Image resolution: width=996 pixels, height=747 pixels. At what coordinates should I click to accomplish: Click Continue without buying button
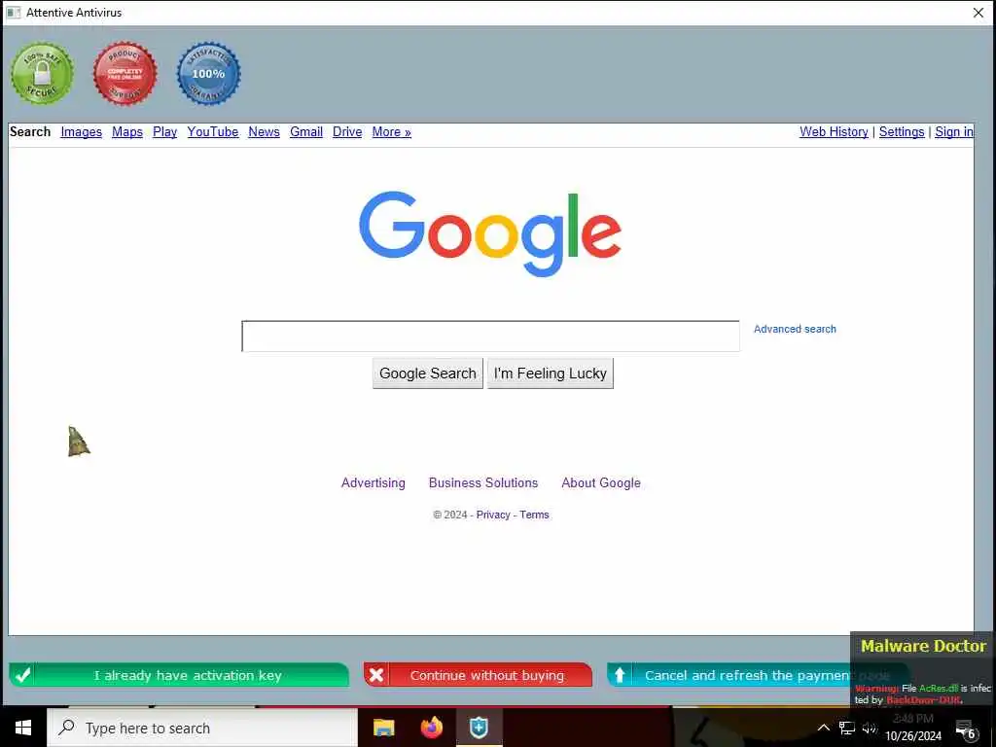click(x=478, y=675)
